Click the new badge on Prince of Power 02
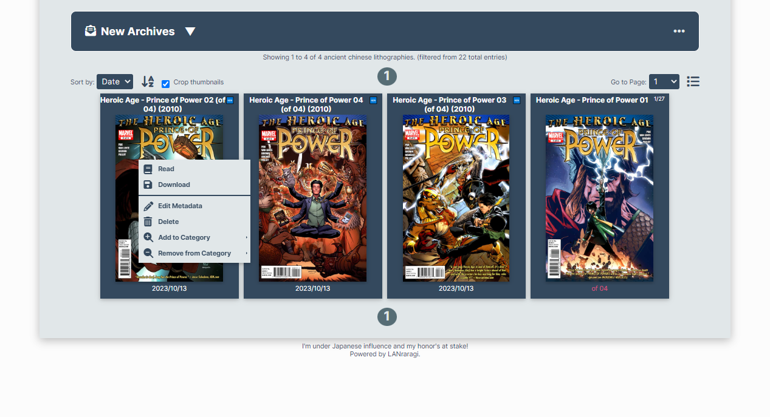 230,100
